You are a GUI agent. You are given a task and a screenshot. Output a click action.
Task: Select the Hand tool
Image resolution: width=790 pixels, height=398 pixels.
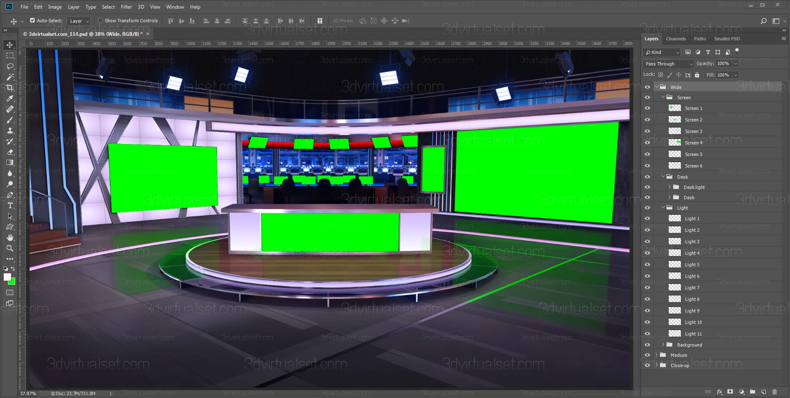pyautogui.click(x=10, y=237)
